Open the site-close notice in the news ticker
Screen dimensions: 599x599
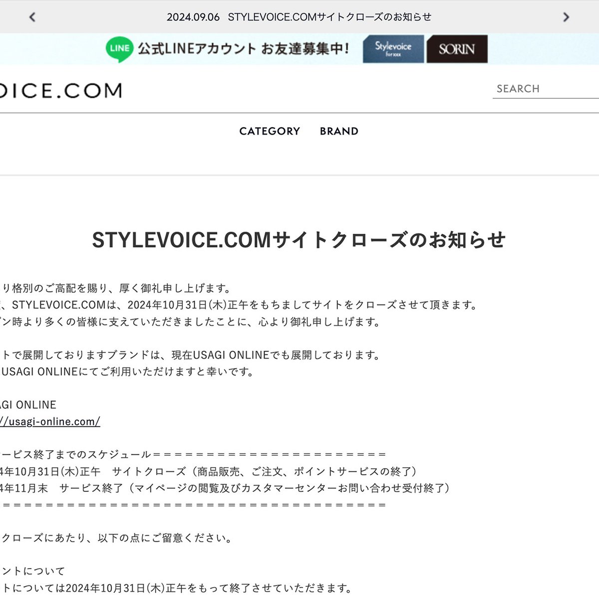pos(299,17)
